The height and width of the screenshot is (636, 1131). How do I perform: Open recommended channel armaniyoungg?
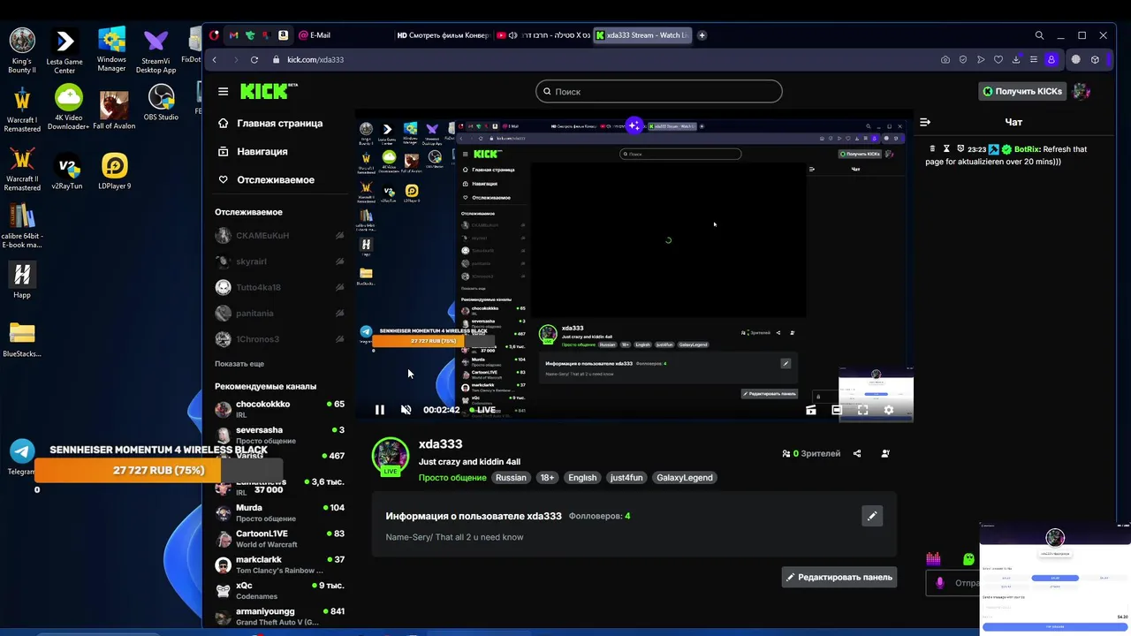click(279, 616)
